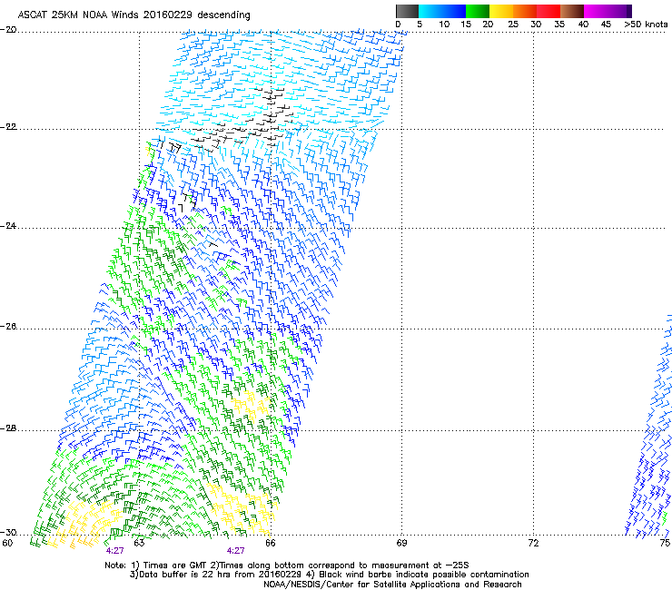Screen dimensions: 672x590
Task: Click the cyan-to-blue legend color segment
Action: pyautogui.click(x=442, y=11)
